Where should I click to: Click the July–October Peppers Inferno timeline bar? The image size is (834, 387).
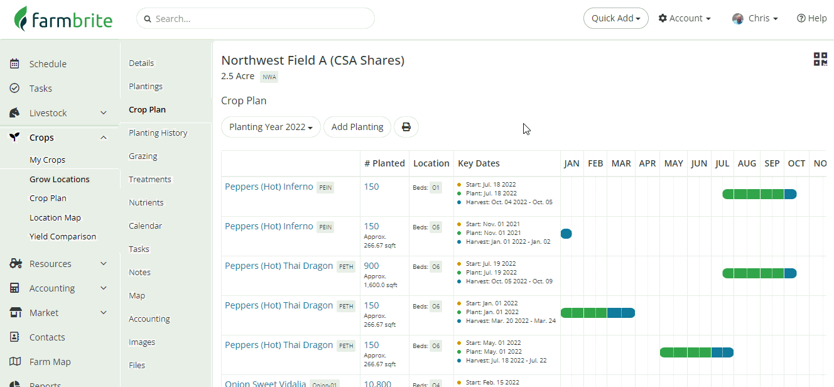point(759,194)
